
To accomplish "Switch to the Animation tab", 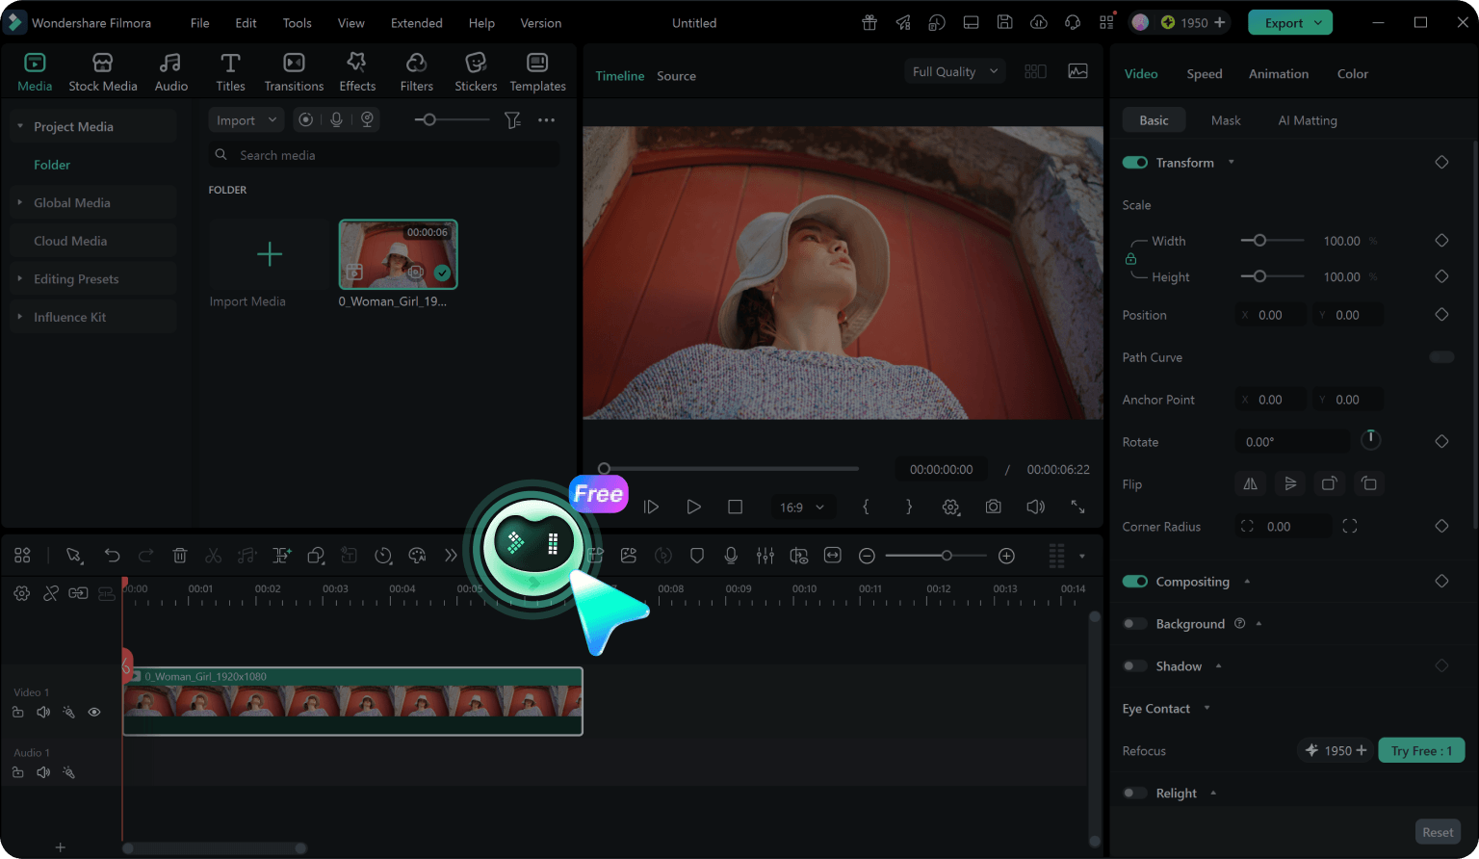I will 1278,74.
